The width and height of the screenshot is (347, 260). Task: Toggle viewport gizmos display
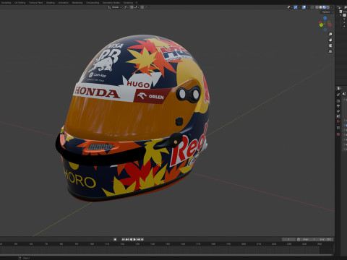(296, 7)
